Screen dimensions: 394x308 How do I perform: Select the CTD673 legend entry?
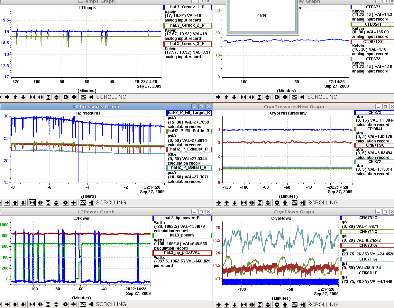tap(372, 7)
